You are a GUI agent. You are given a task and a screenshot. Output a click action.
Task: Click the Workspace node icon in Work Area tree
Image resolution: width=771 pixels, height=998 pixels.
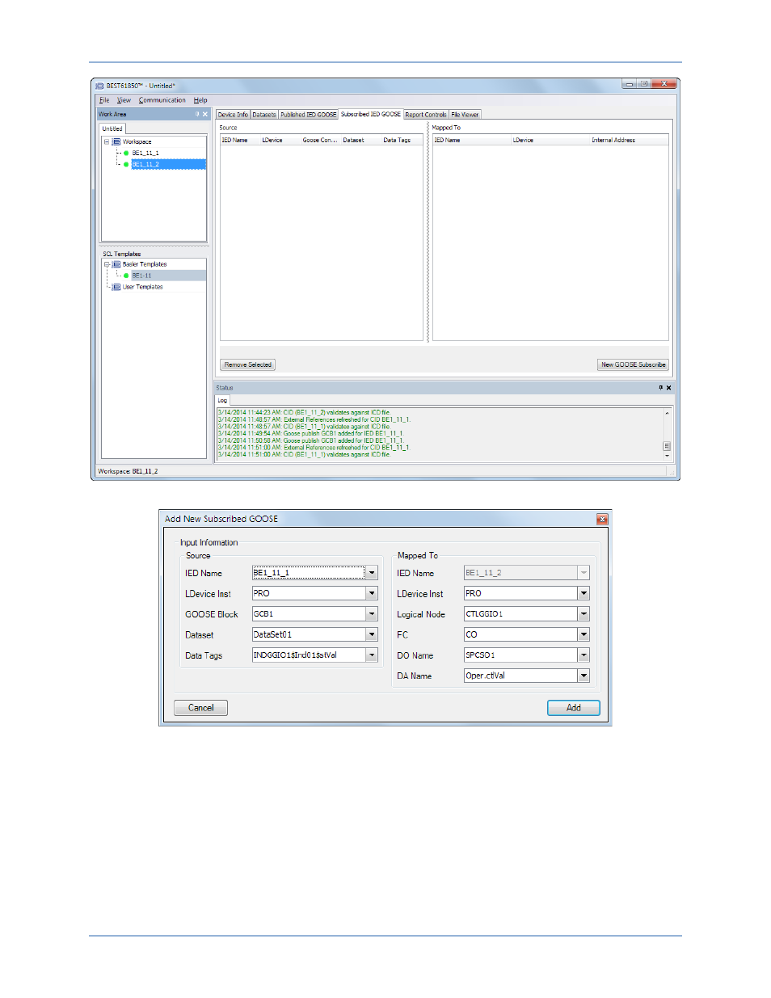pos(116,141)
